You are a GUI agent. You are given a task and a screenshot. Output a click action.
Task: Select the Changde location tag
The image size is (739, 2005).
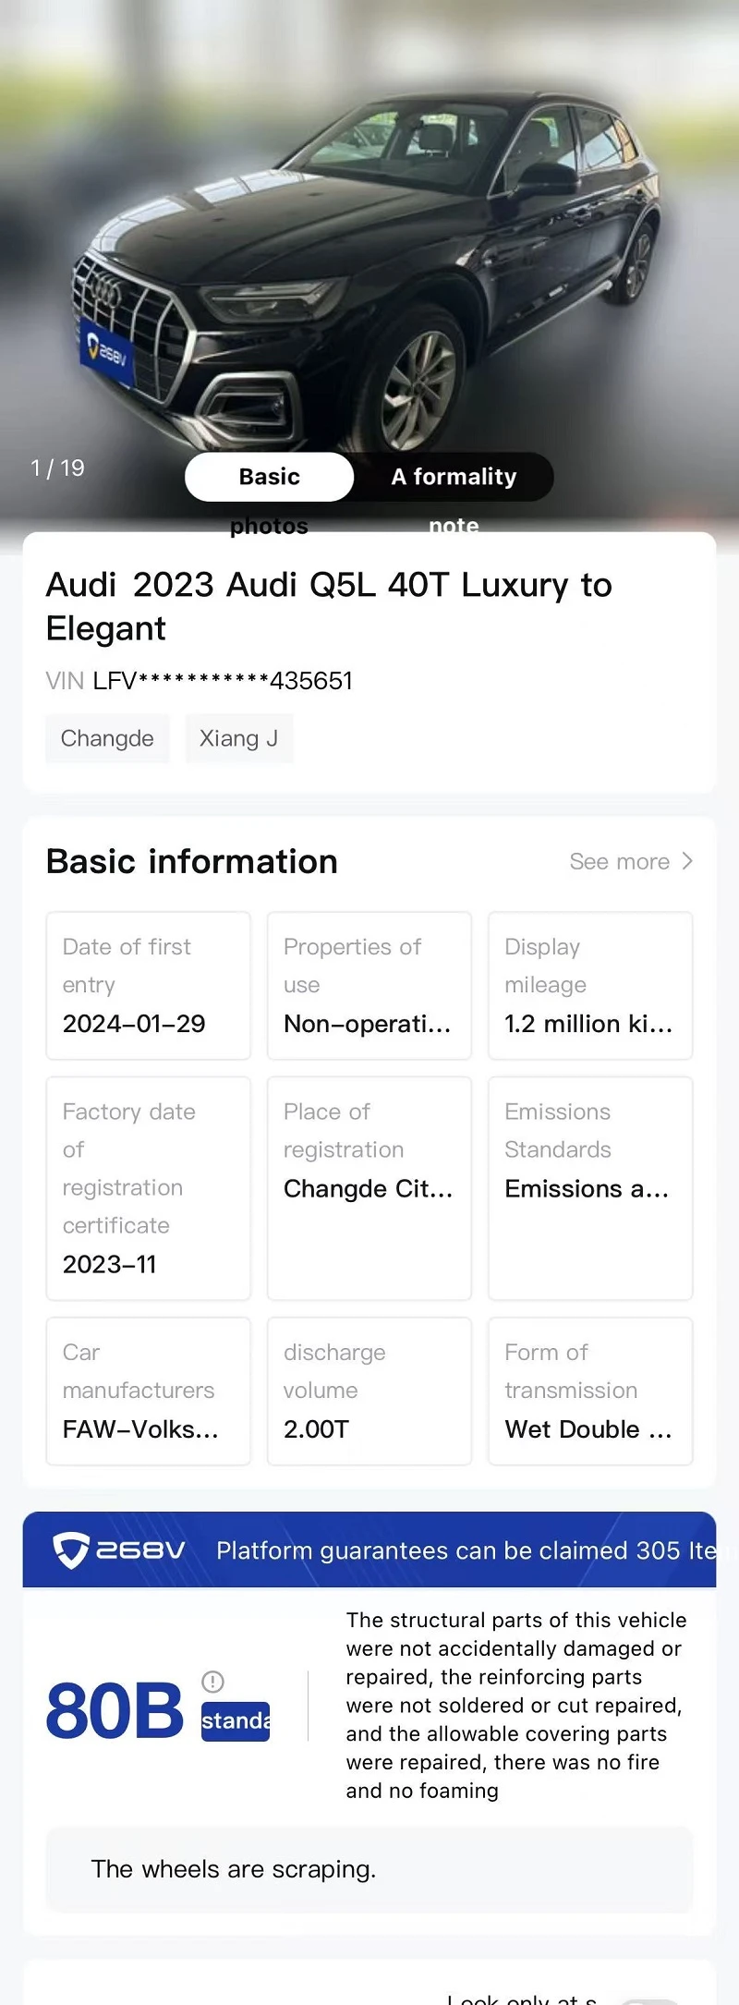point(107,738)
